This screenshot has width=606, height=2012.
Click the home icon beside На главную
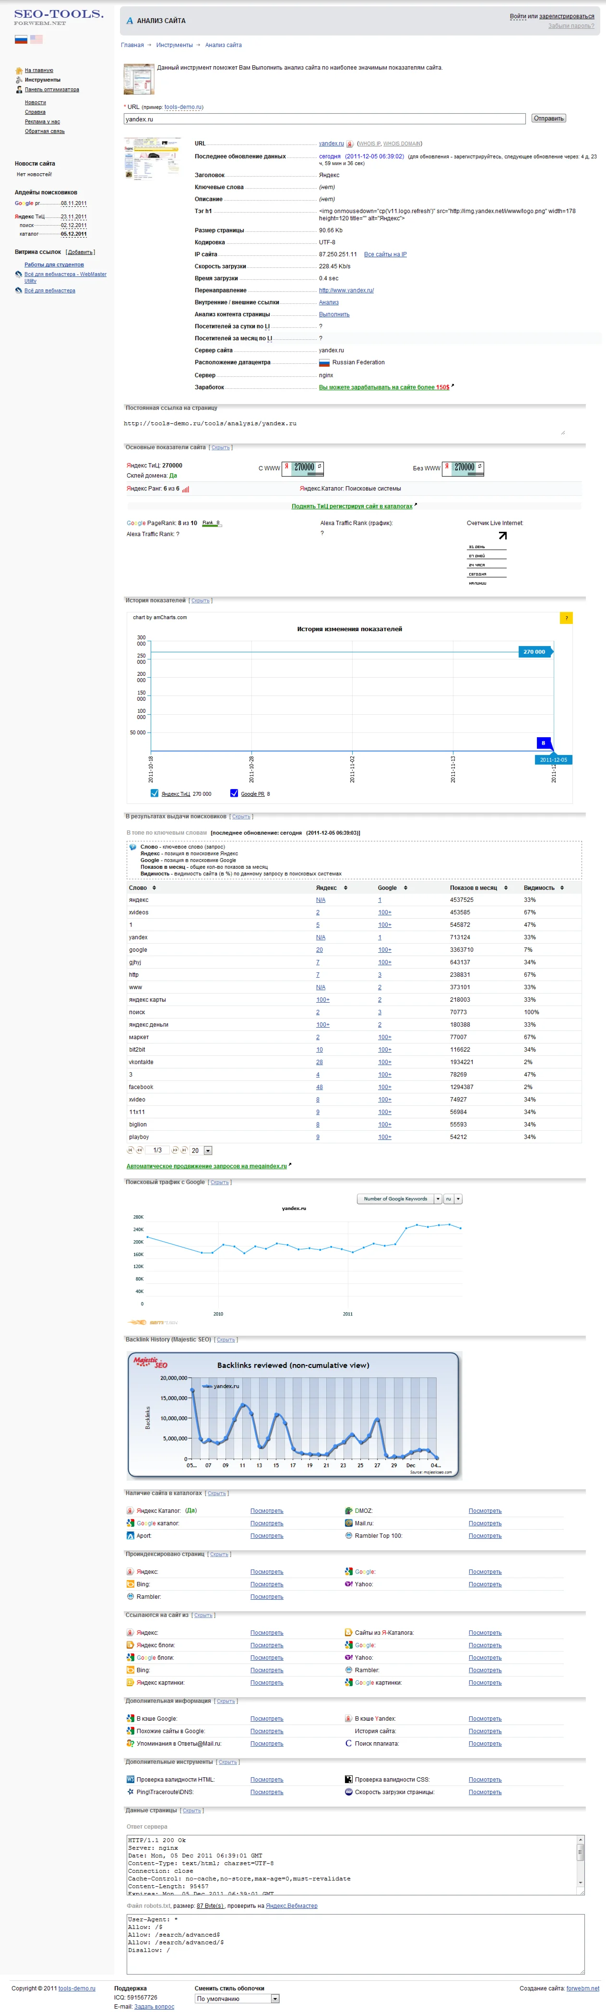click(19, 70)
